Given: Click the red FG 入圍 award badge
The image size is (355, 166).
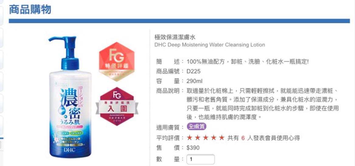Looking at the screenshot, I should 117,106.
